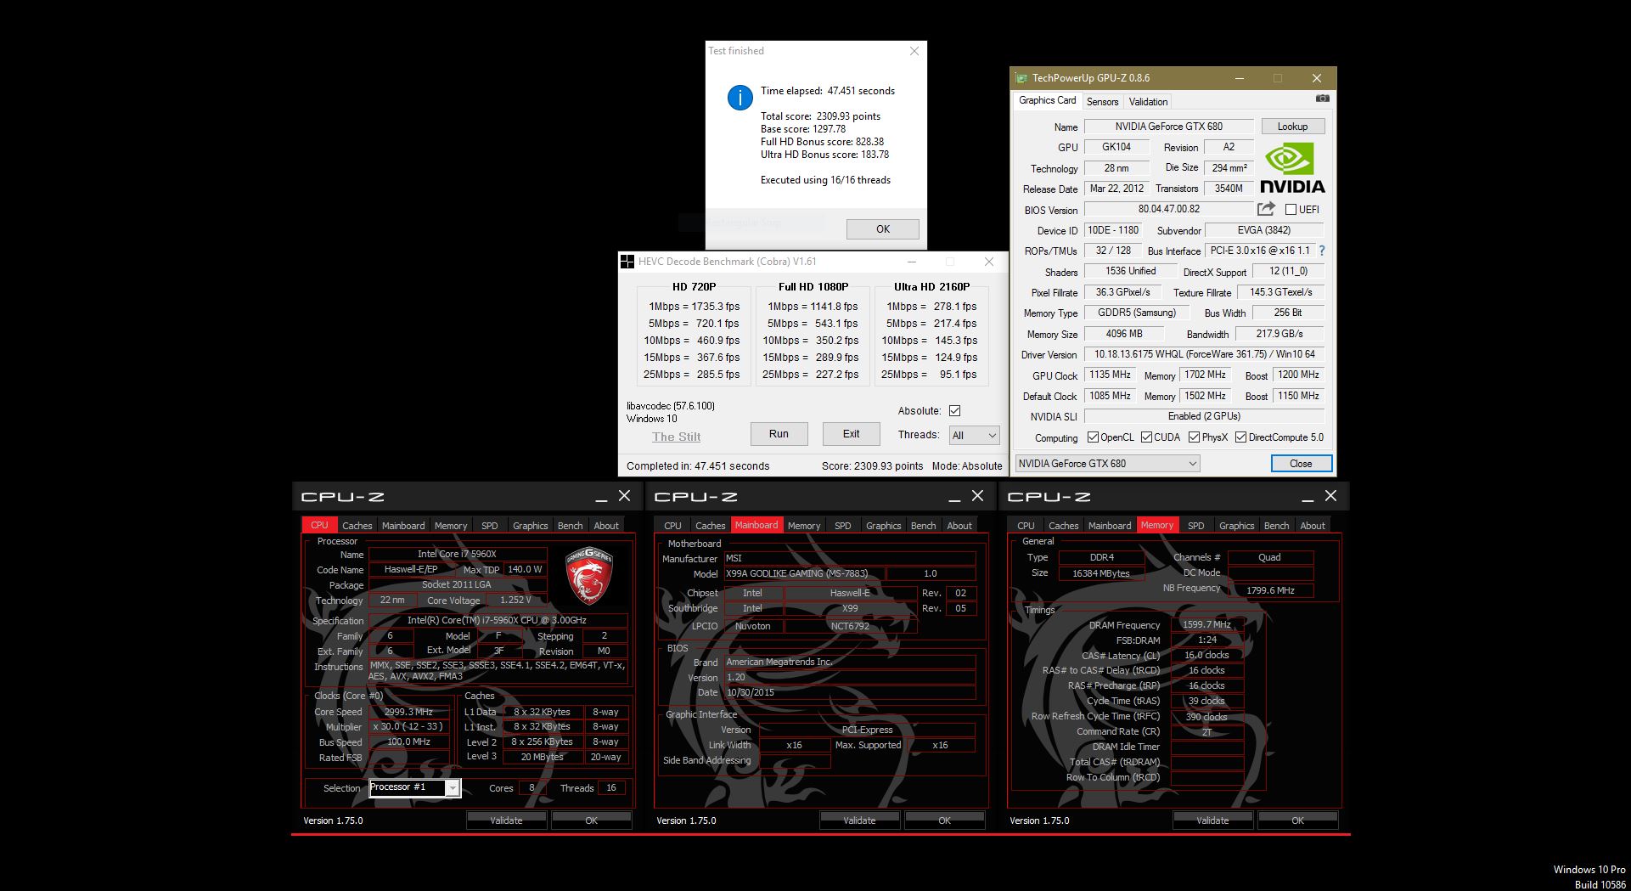Screen dimensions: 1631x891
Task: Click the GPU Name field NVIDIA GeForce GTX 680
Action: coord(1169,127)
